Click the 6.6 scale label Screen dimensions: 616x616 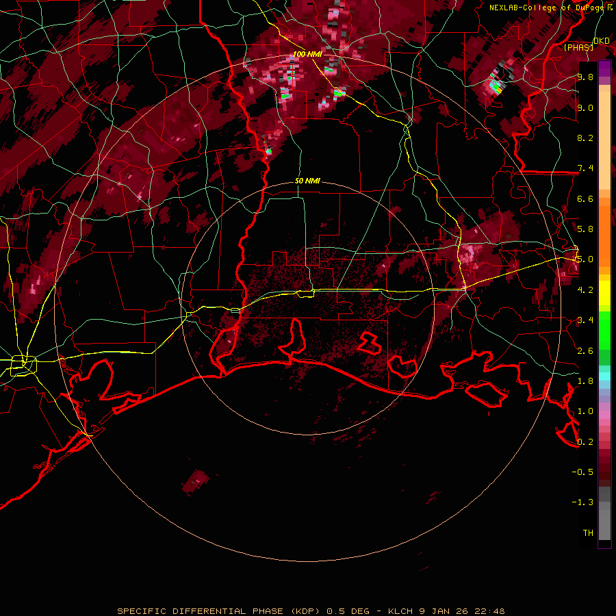pos(585,198)
